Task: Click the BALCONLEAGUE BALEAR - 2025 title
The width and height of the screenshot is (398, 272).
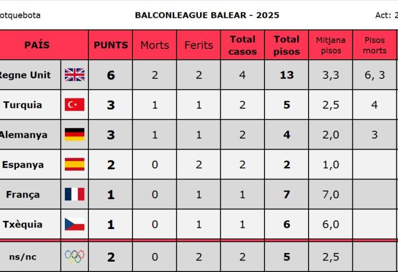Action: point(207,15)
